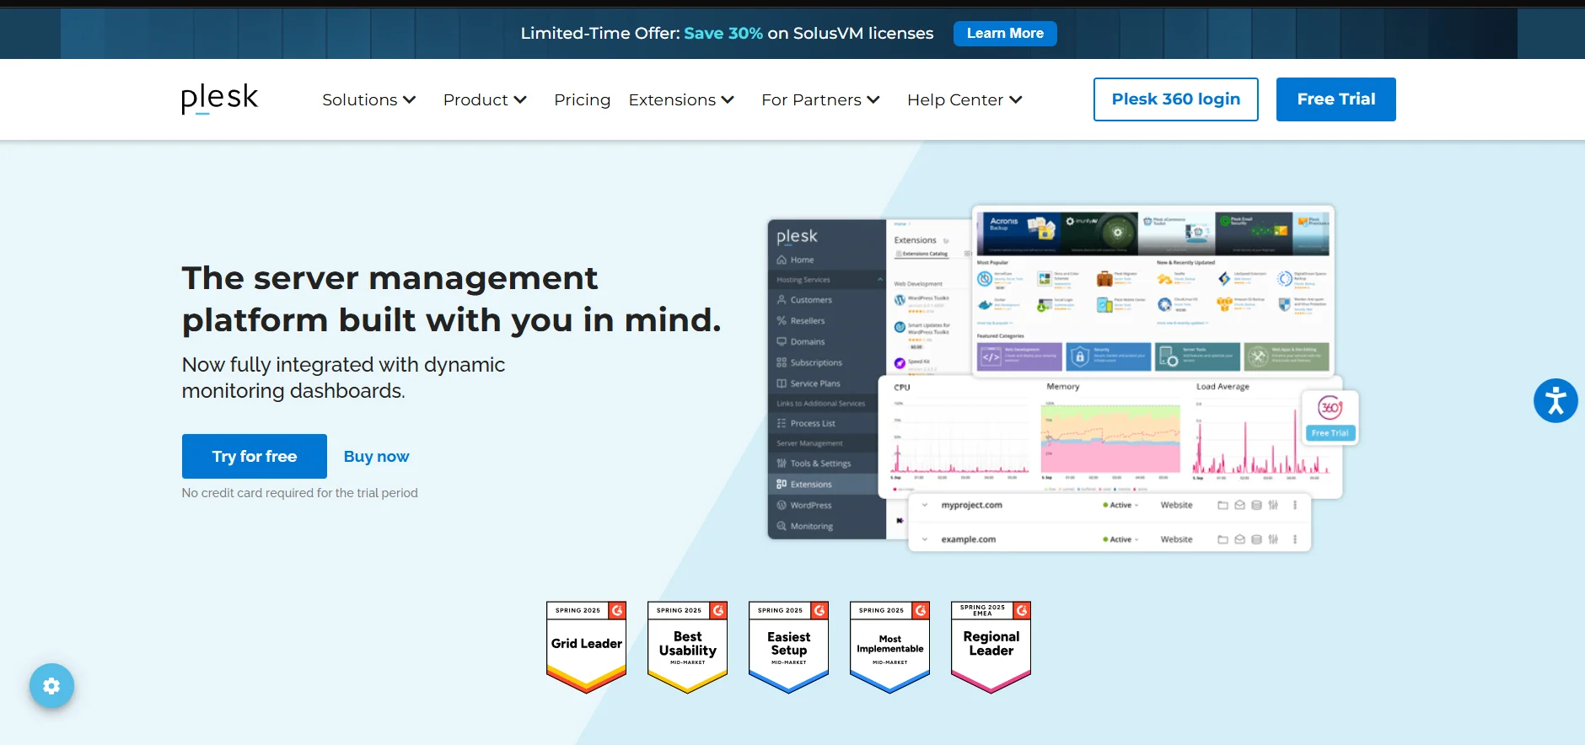Click the Plesk 360 login button
The width and height of the screenshot is (1585, 745).
pyautogui.click(x=1176, y=99)
